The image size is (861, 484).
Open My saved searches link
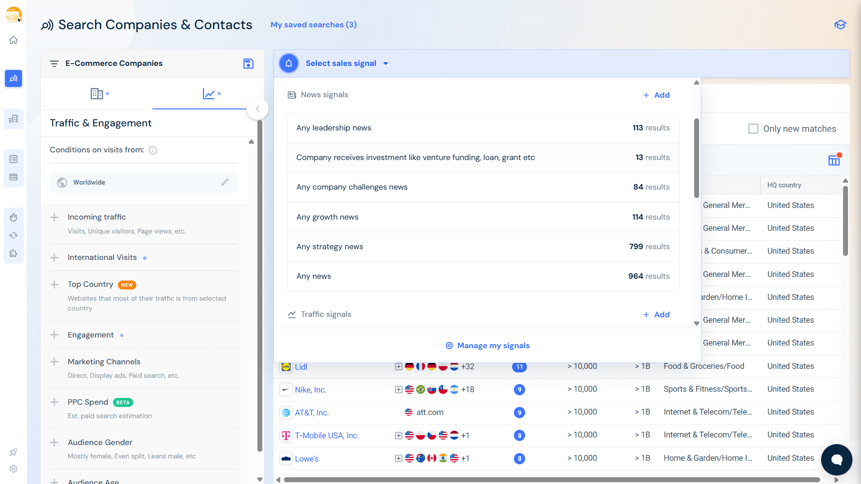(313, 25)
